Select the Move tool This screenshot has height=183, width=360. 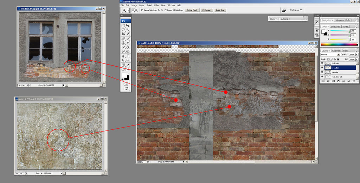128,26
